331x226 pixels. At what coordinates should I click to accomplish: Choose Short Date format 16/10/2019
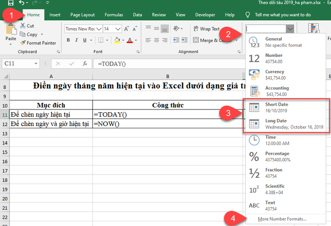[x=285, y=108]
